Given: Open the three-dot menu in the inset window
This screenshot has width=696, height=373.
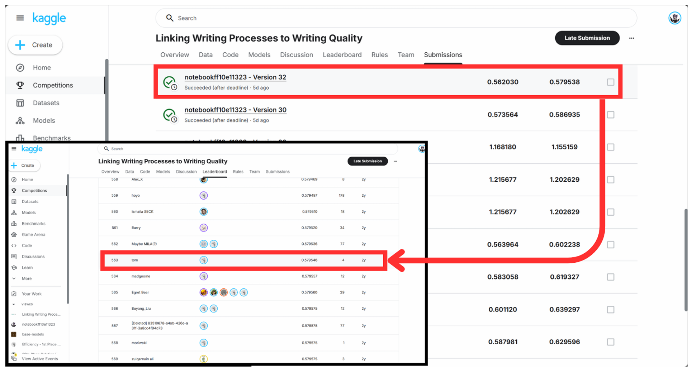Looking at the screenshot, I should click(395, 161).
